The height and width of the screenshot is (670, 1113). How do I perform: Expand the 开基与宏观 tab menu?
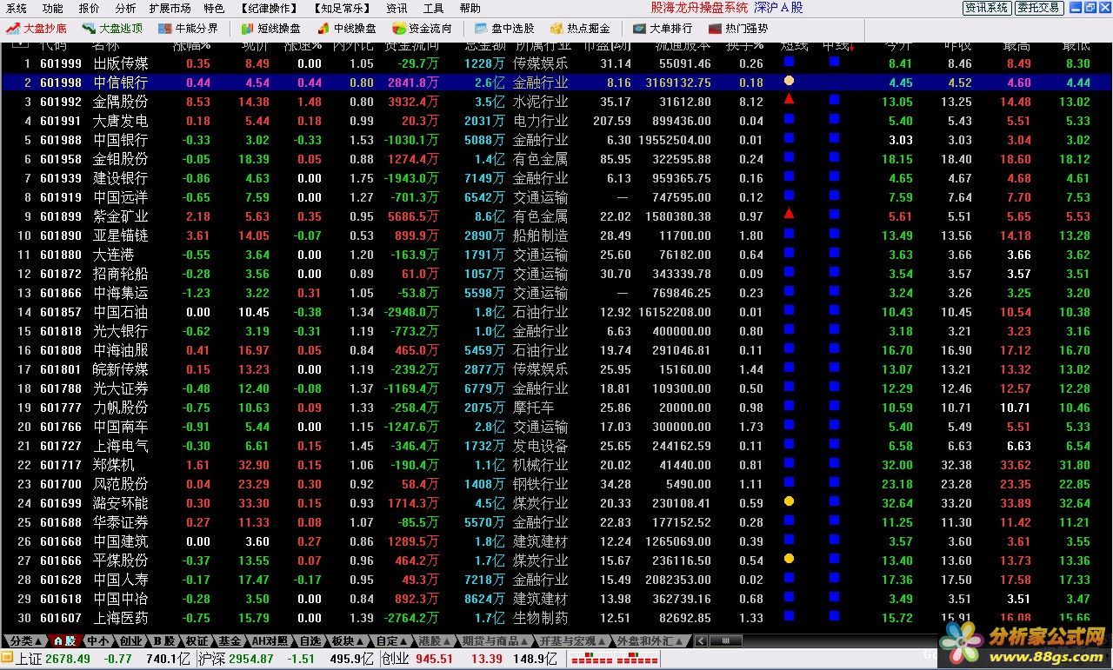click(573, 640)
